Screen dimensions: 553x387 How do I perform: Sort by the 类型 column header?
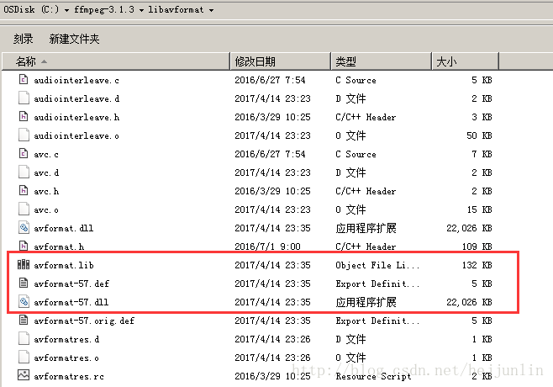pos(382,61)
